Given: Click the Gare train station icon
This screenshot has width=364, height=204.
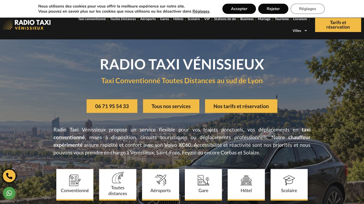Looking at the screenshot, I should pyautogui.click(x=203, y=180).
